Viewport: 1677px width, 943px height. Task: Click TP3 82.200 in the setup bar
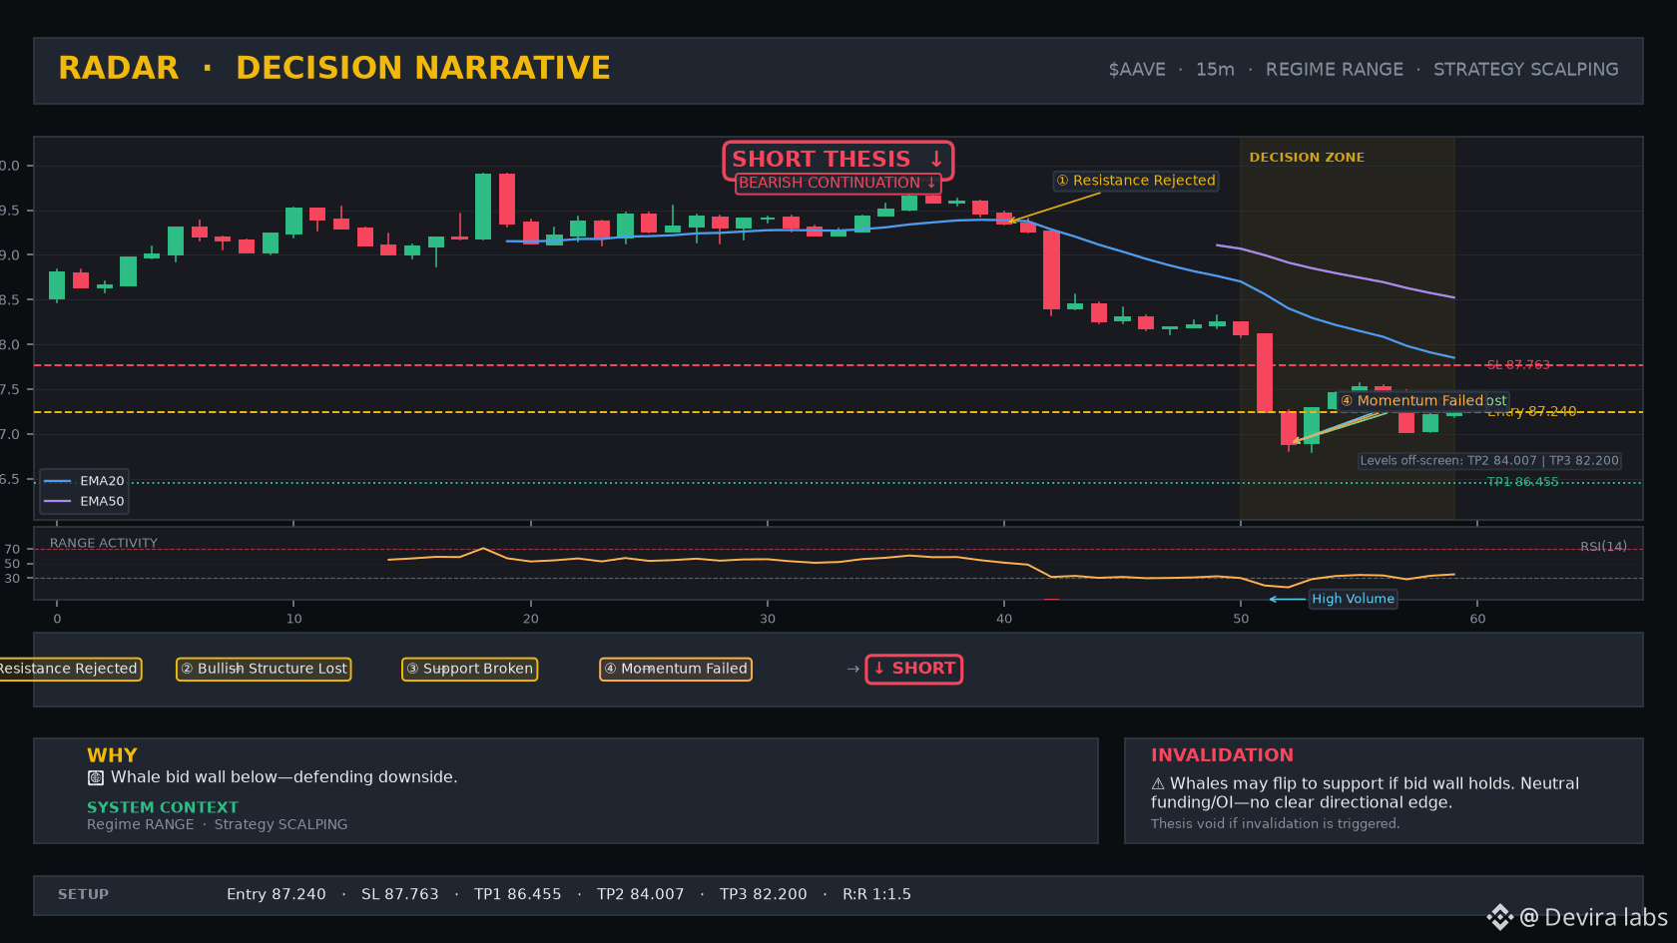coord(764,895)
